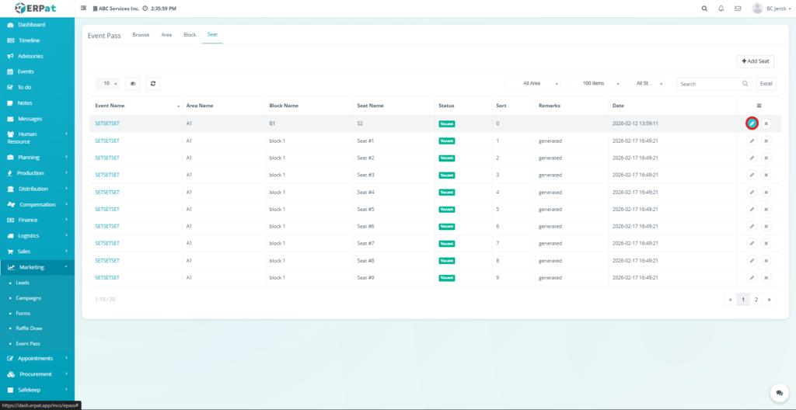
Task: Open the mail envelope icon in the header
Action: tap(738, 9)
